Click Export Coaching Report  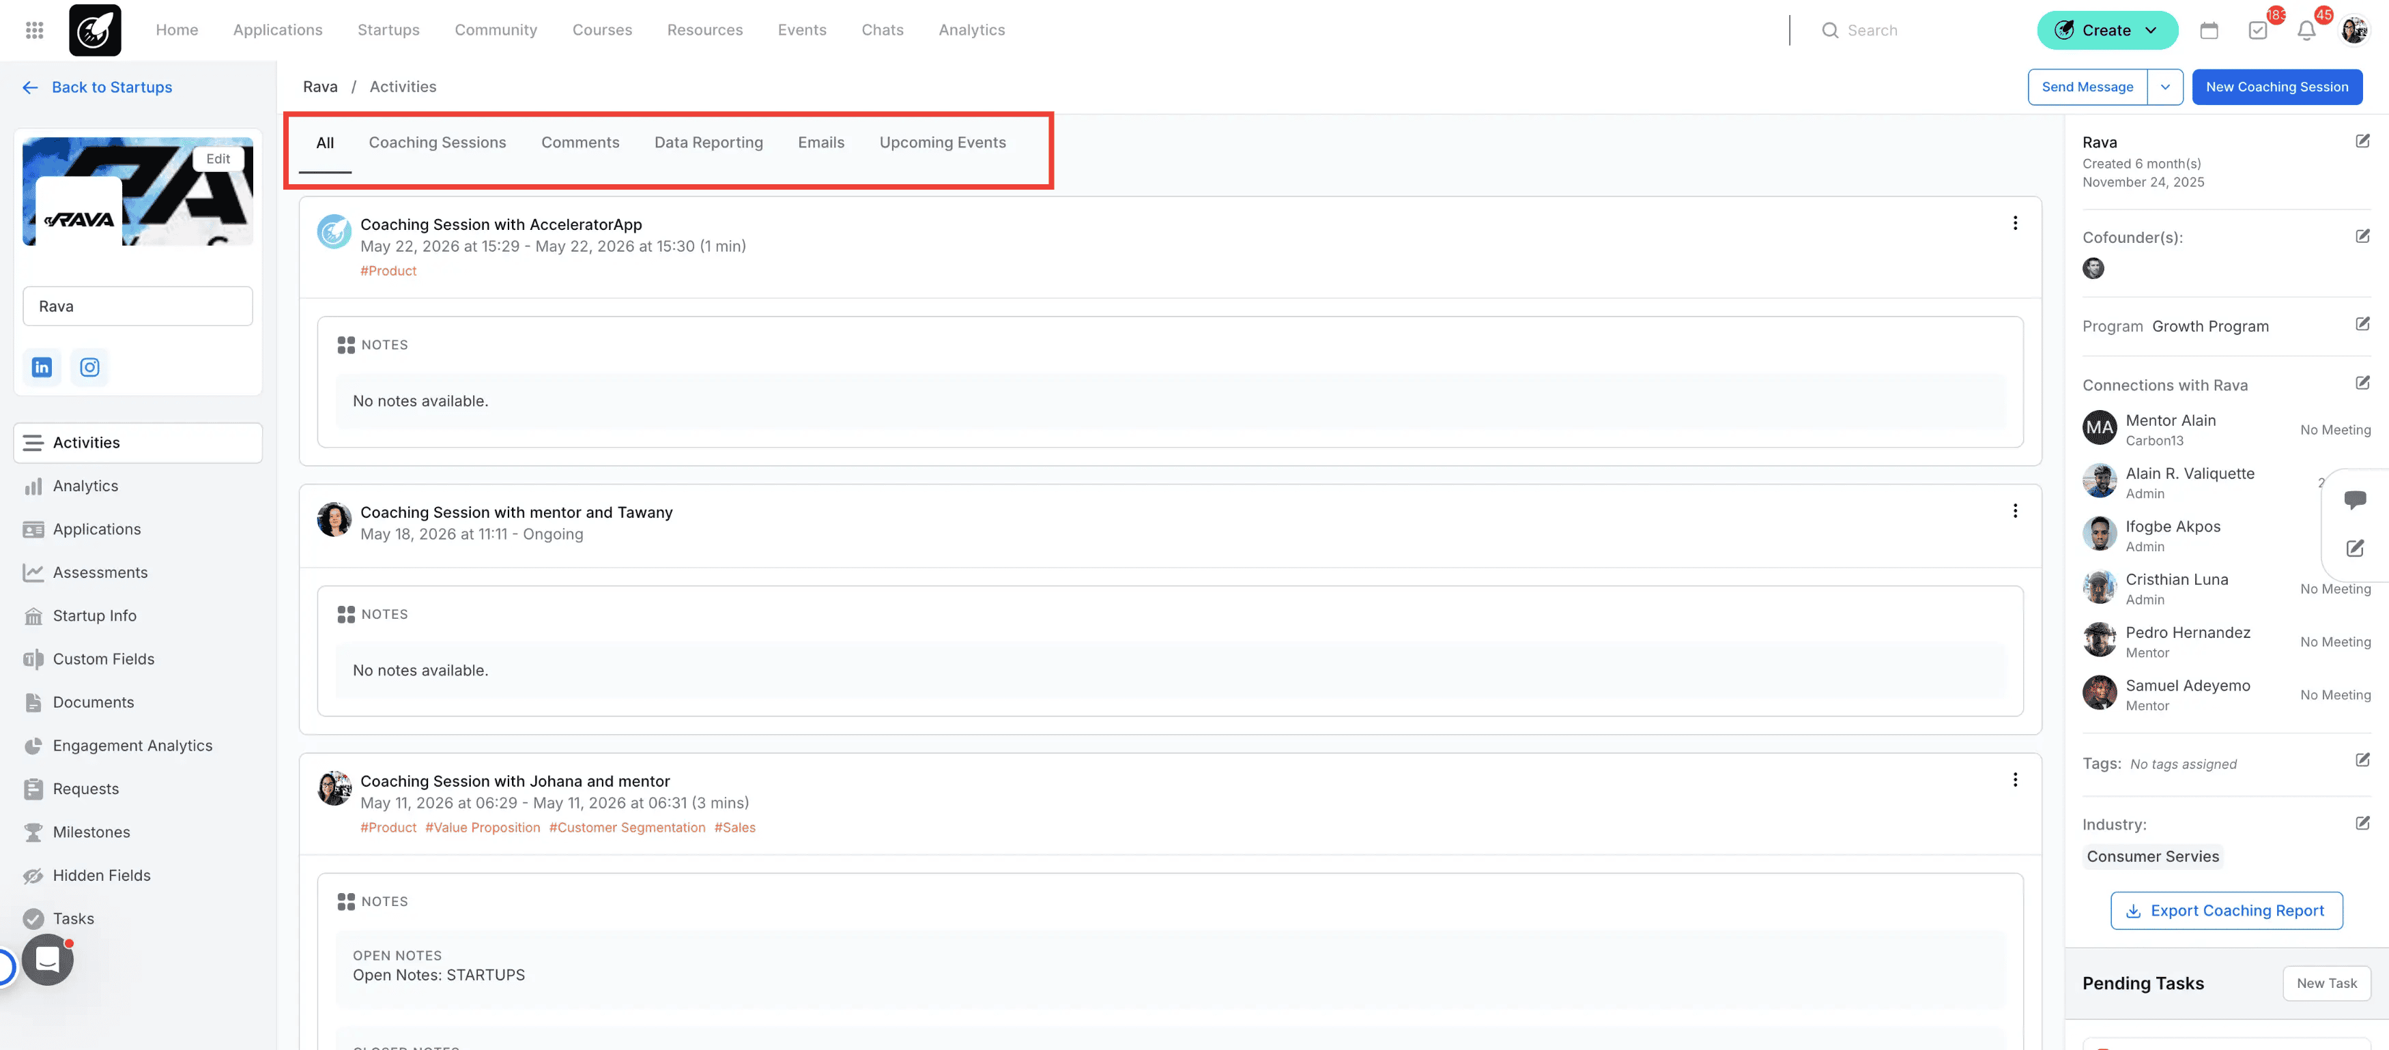[2227, 911]
